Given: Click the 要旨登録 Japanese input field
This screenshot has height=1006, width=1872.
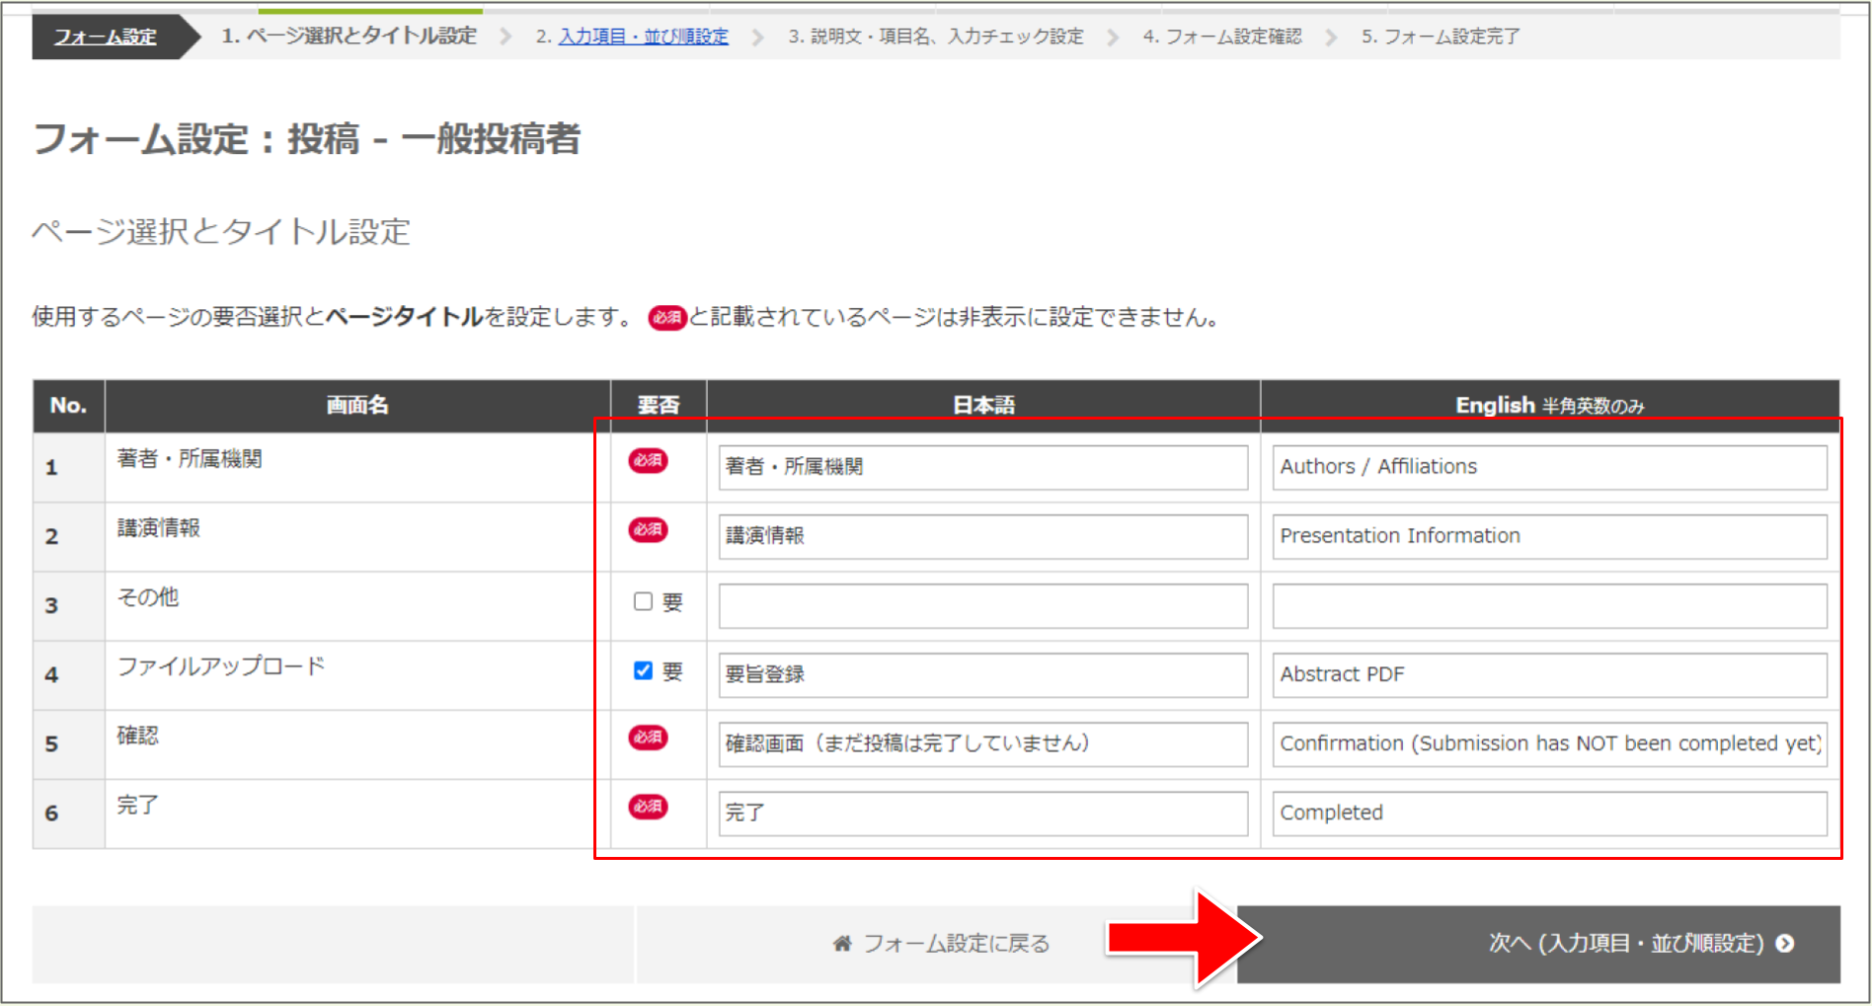Looking at the screenshot, I should (982, 674).
